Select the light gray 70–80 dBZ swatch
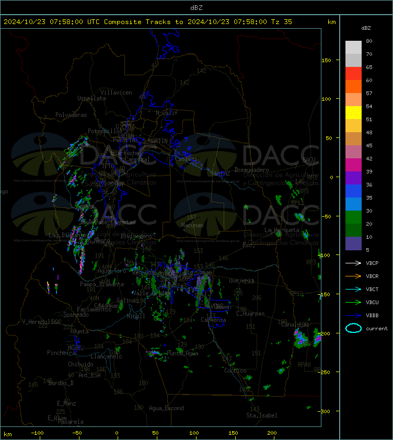Image resolution: width=393 pixels, height=440 pixels. coord(353,47)
